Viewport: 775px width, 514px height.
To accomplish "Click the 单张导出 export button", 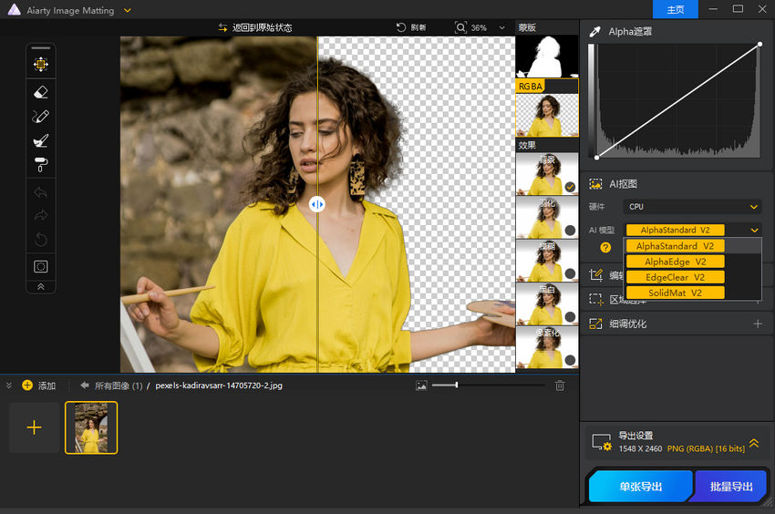I will [640, 487].
